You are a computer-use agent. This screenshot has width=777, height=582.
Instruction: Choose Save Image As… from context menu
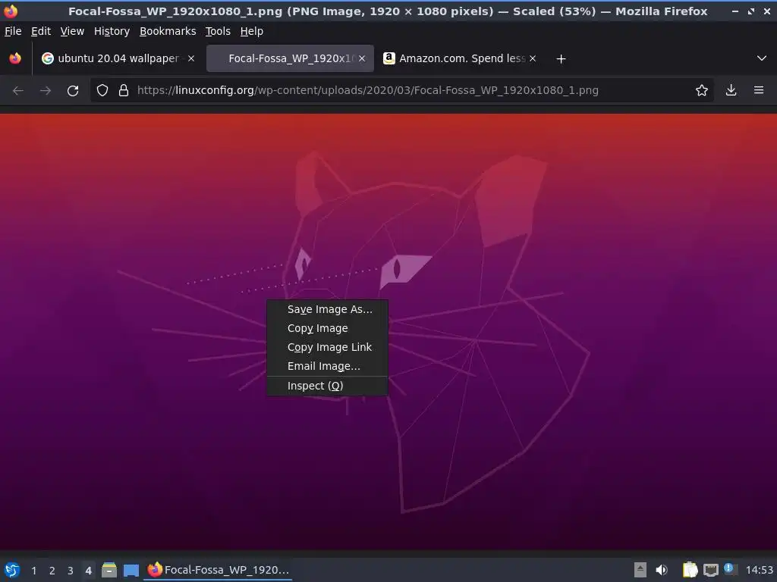tap(327, 309)
